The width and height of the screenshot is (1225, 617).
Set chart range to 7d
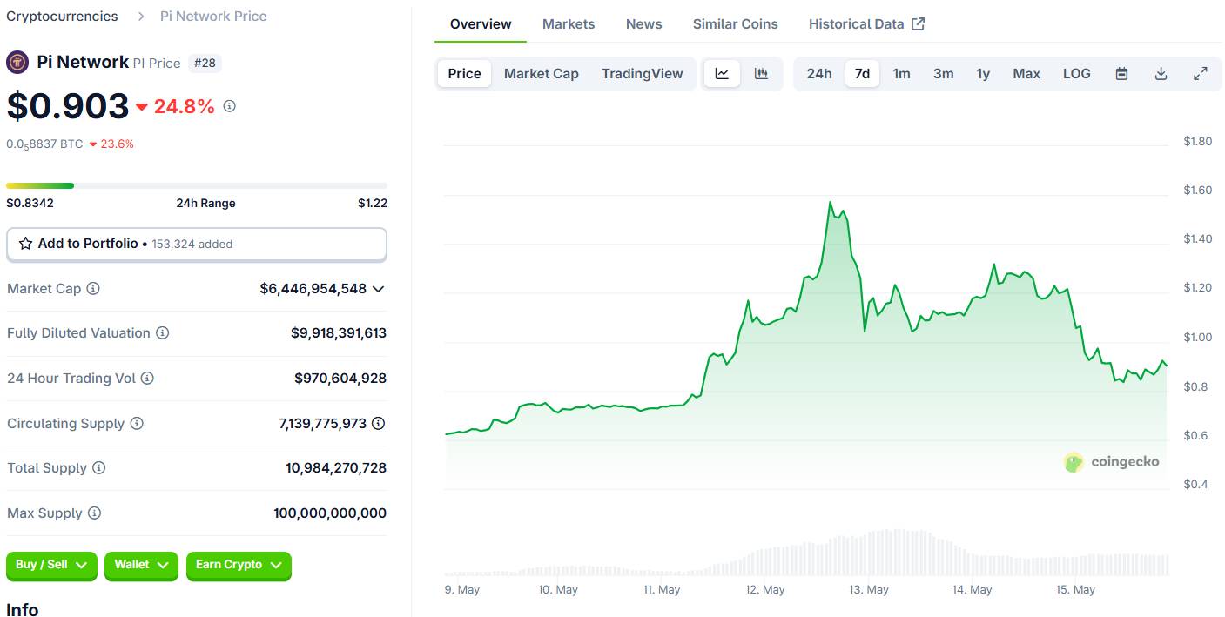862,74
